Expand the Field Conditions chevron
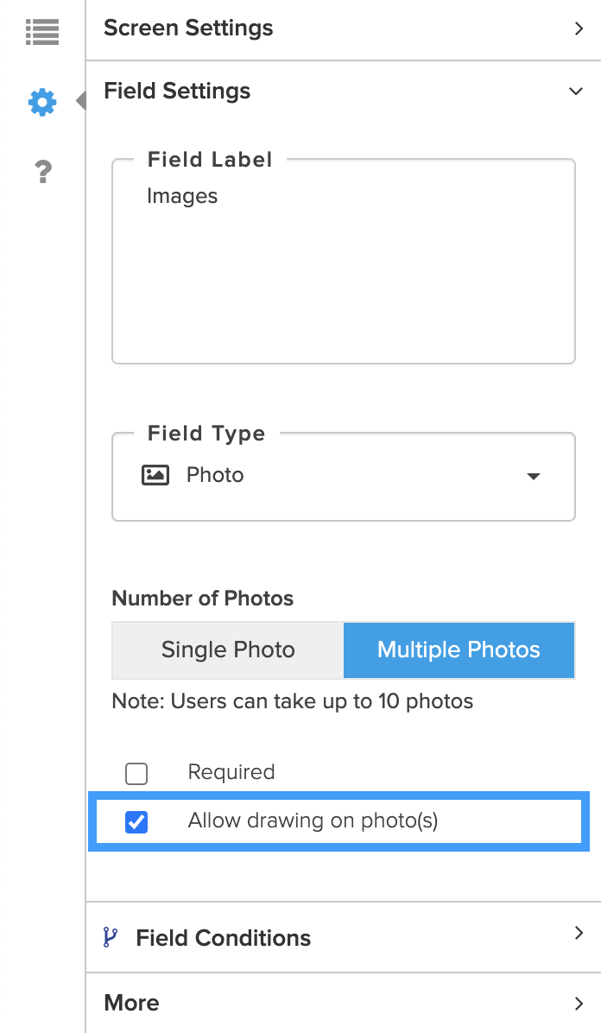The height and width of the screenshot is (1033, 601). pos(579,934)
